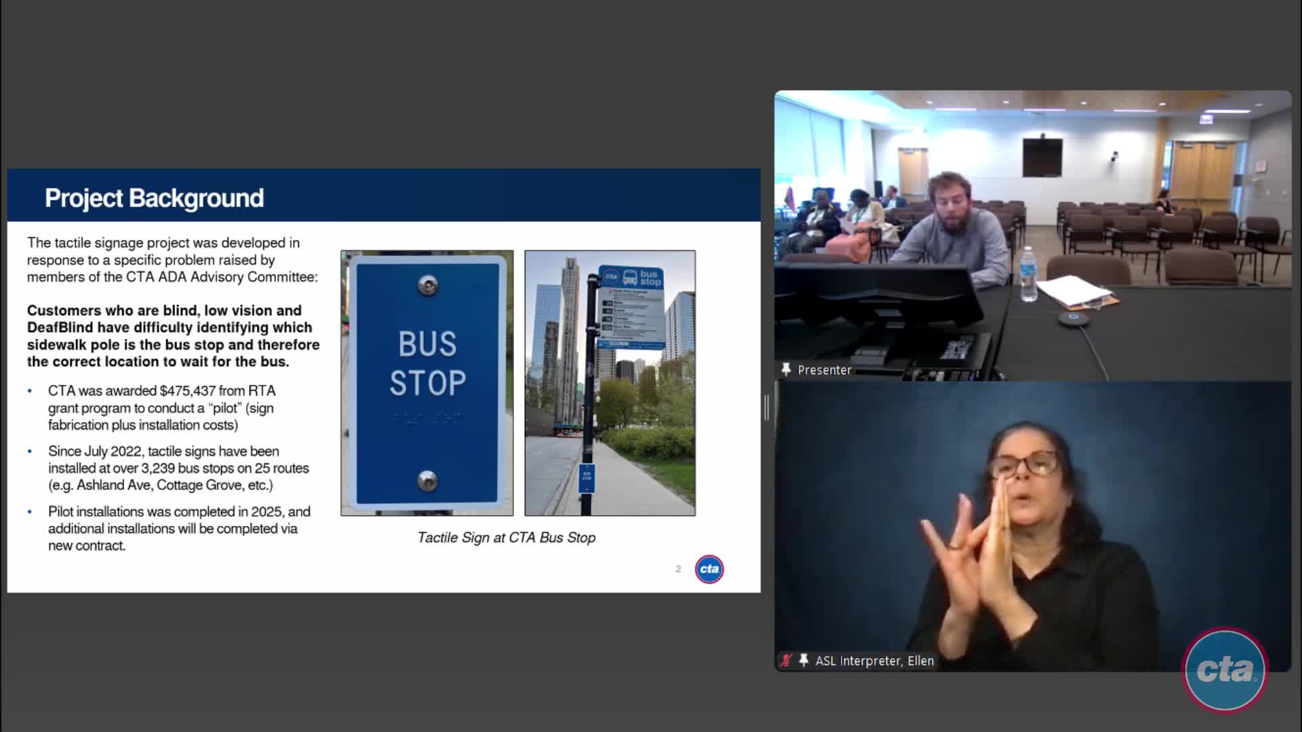Click the bold paragraph starting 'Customers who are blind'
1302x732 pixels.
tap(174, 336)
